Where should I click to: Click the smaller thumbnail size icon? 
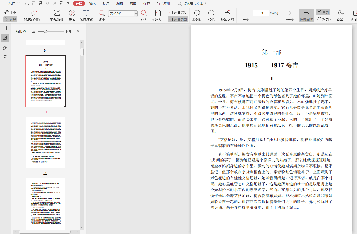coord(33,31)
